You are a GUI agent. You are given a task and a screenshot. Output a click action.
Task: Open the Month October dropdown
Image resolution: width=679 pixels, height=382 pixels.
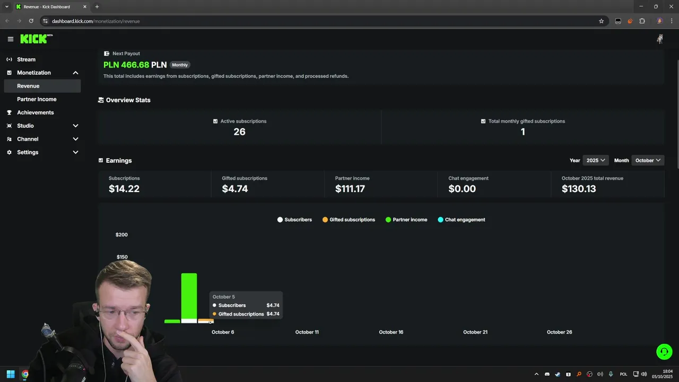click(x=648, y=160)
